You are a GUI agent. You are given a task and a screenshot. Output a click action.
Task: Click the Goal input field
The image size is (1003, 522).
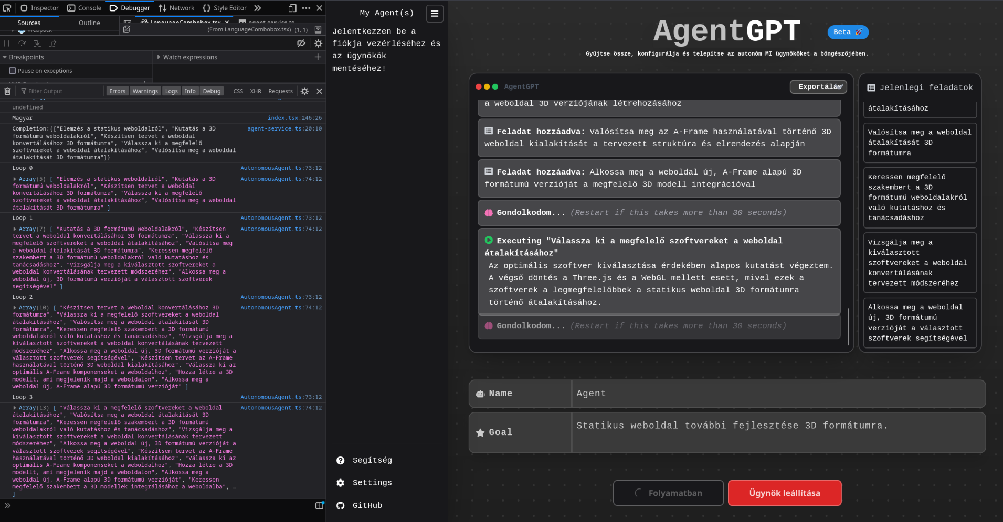[x=778, y=432]
